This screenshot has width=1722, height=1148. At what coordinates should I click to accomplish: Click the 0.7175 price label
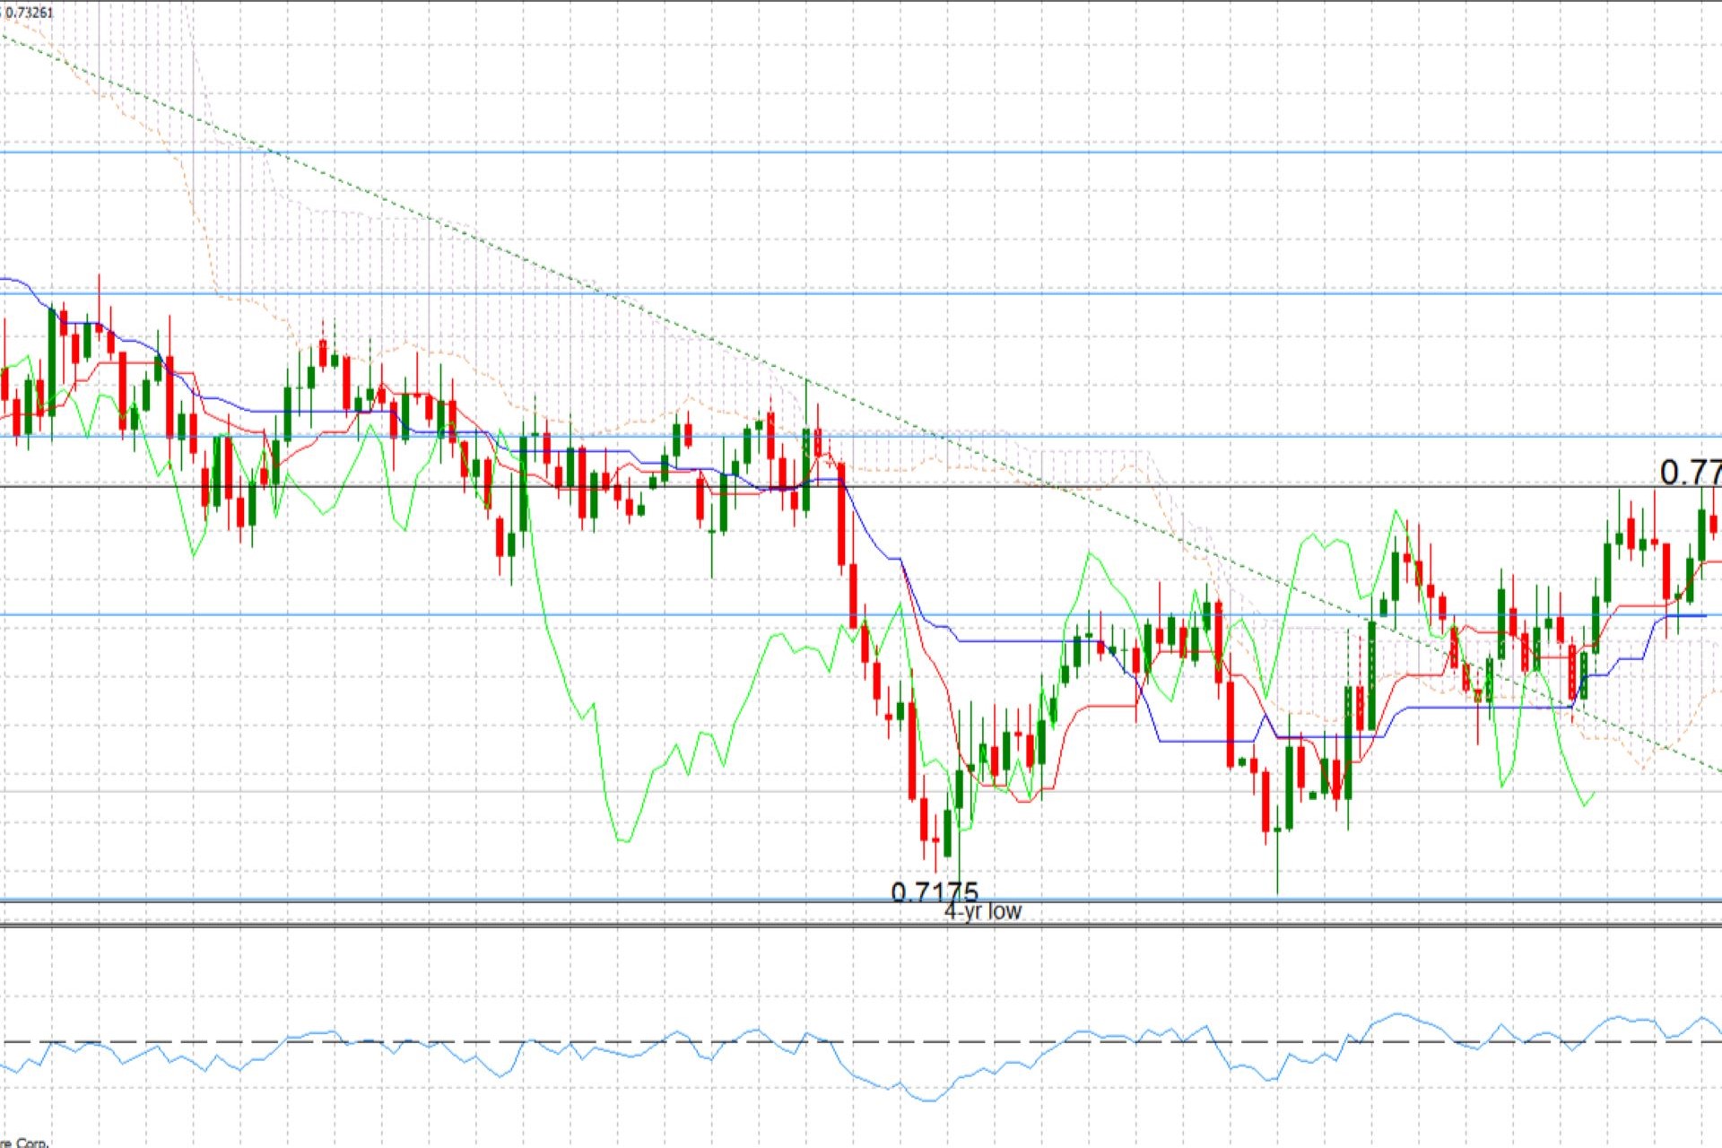tap(935, 891)
